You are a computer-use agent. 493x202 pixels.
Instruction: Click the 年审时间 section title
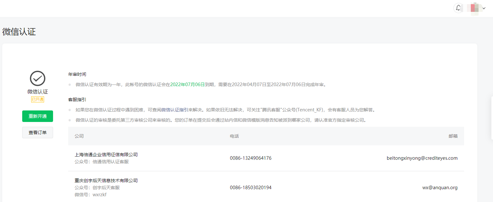tap(77, 74)
